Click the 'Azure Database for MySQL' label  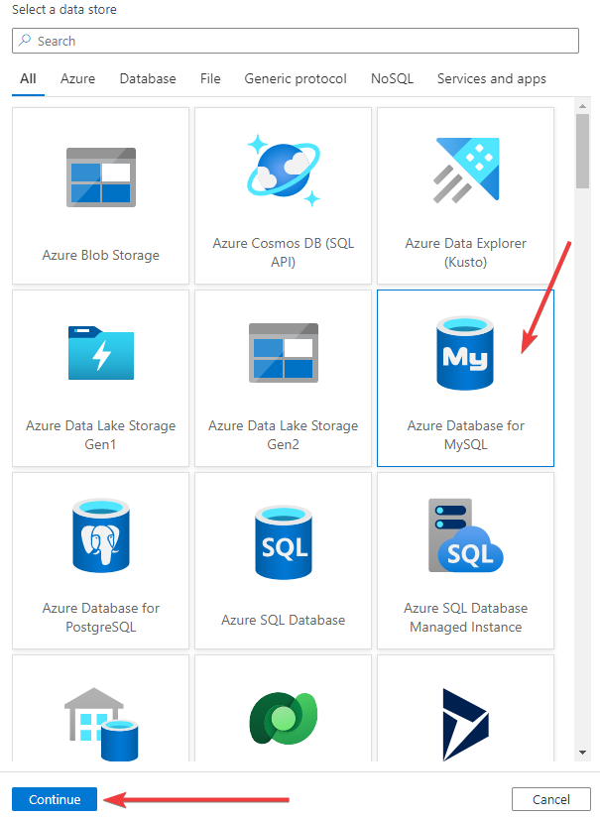pos(466,435)
